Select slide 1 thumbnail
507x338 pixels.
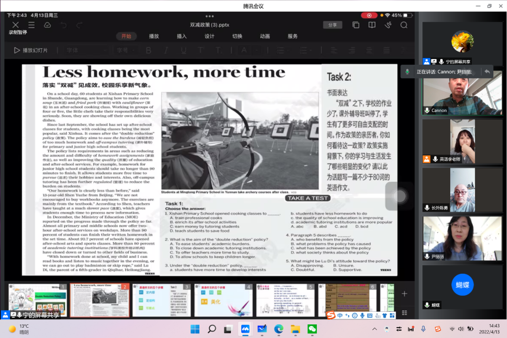coord(38,300)
